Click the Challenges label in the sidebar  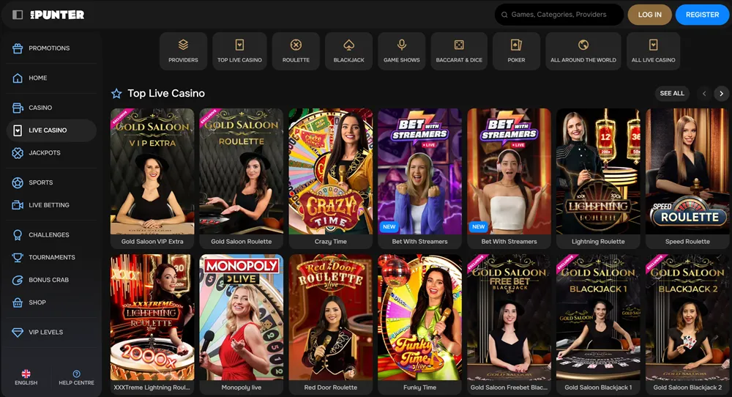(49, 235)
